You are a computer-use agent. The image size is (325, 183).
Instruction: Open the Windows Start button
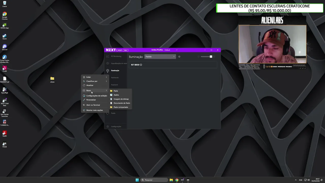point(137,180)
